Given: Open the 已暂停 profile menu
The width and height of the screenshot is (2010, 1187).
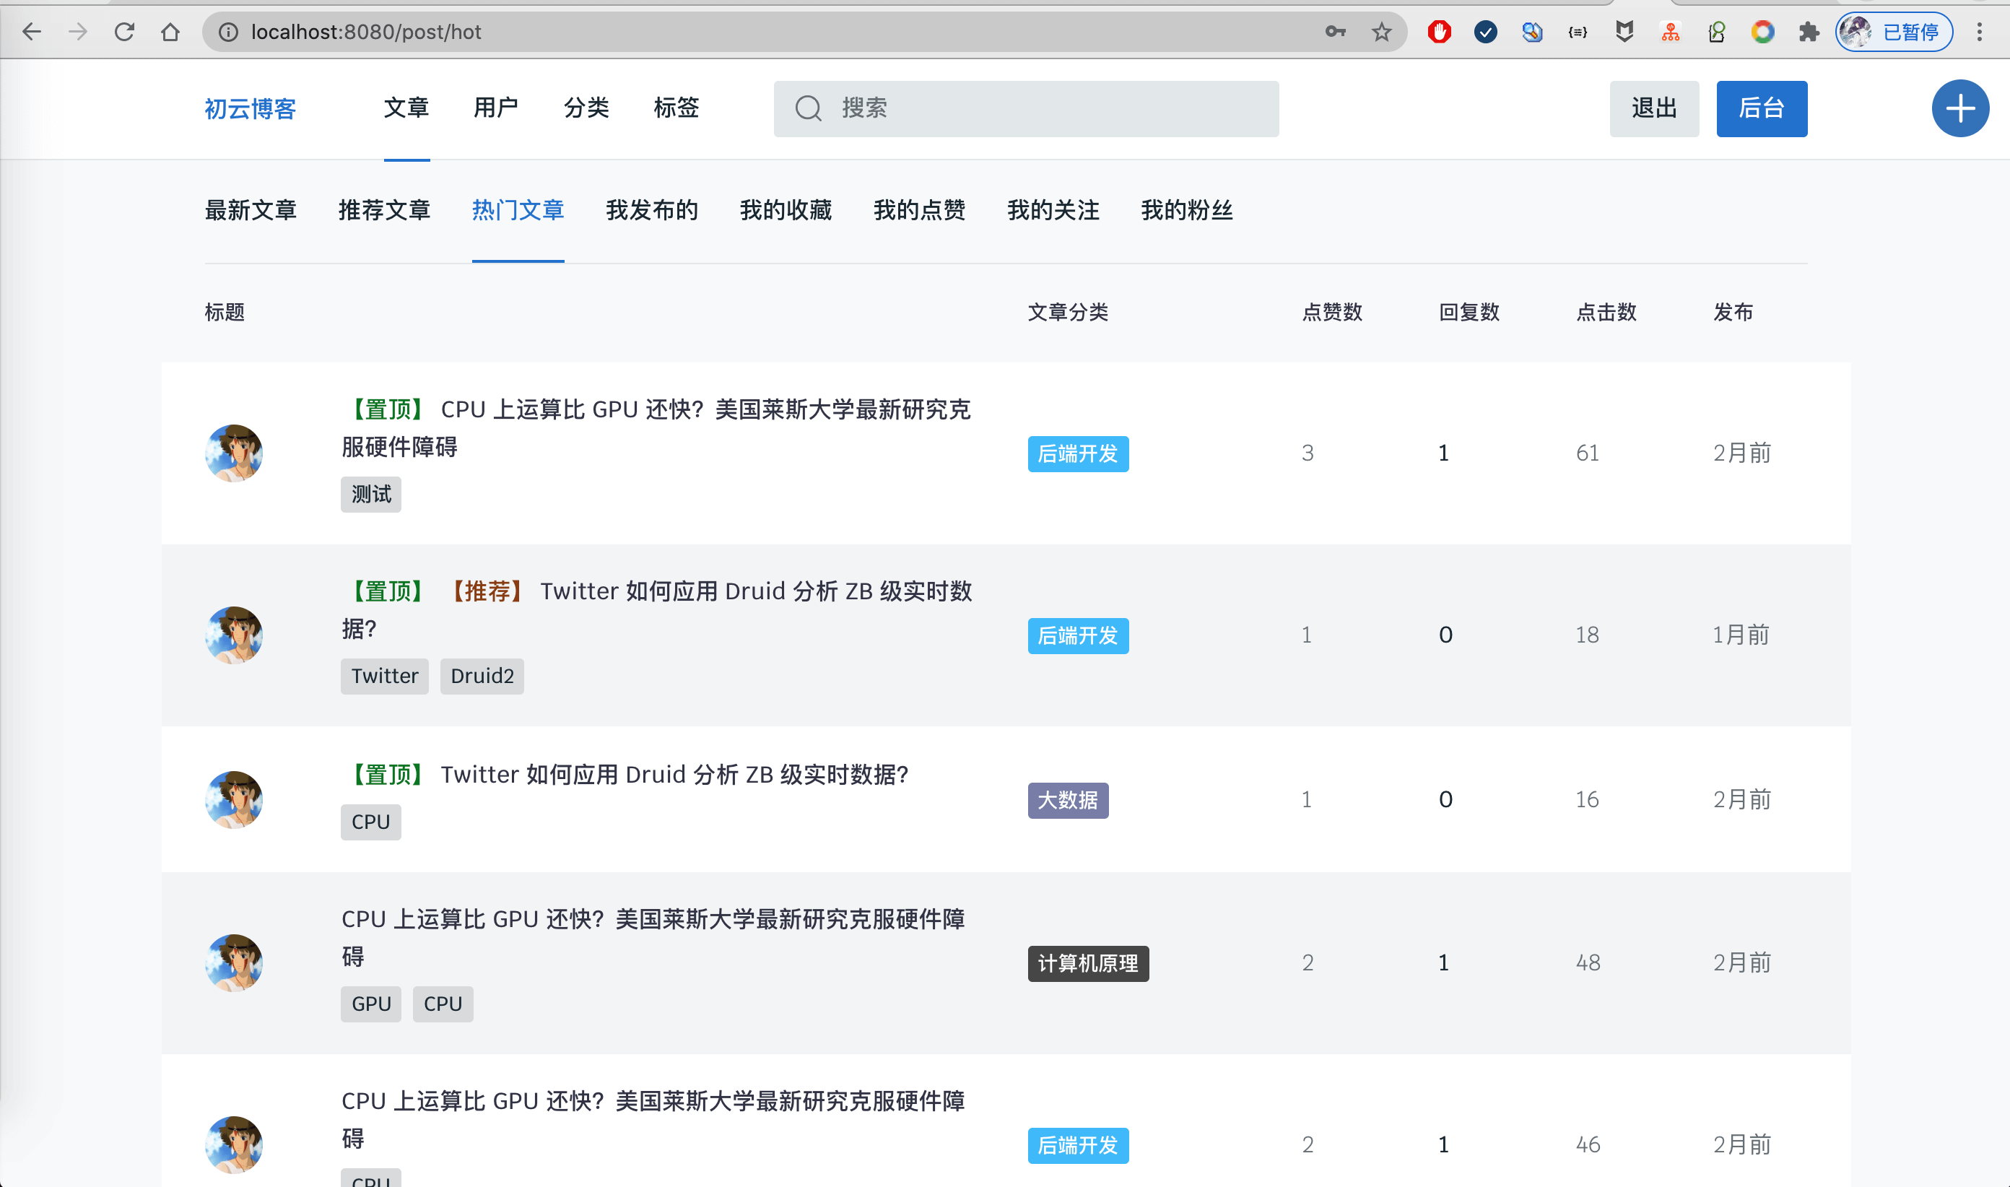Looking at the screenshot, I should (x=1893, y=32).
